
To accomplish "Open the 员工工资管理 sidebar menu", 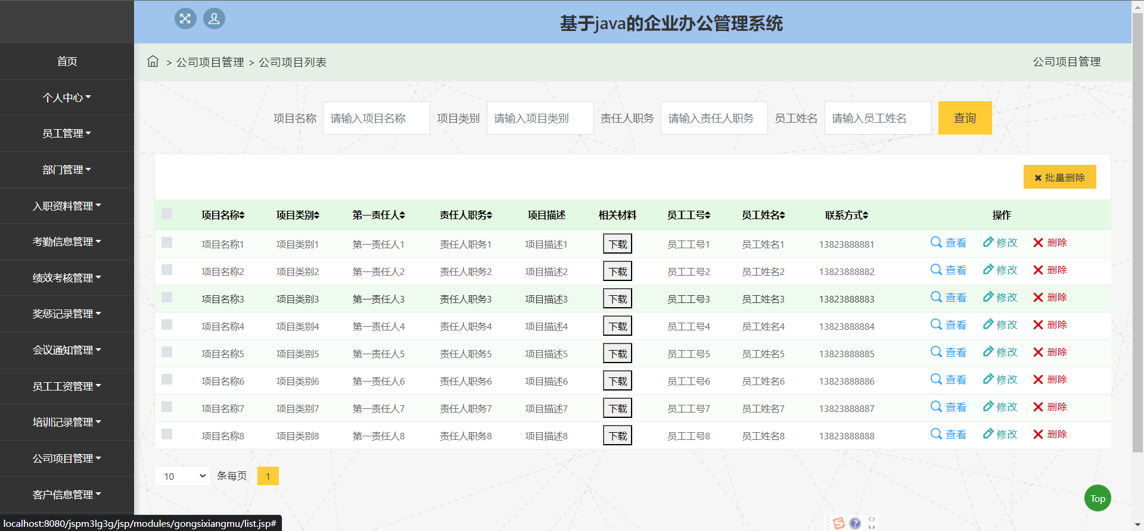I will coord(67,386).
